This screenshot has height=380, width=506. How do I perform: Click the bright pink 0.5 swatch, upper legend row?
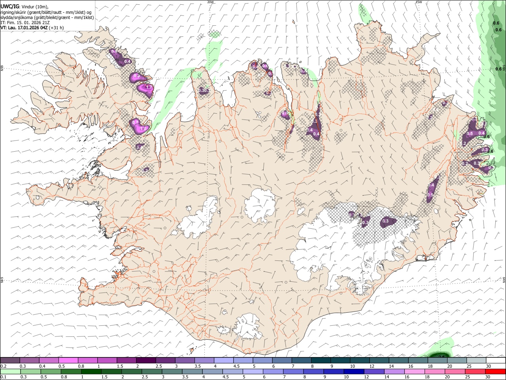[68, 360]
